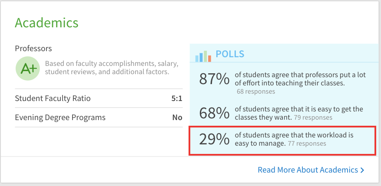Click the Evening Degree Programs 'No' value
381x186 pixels.
[x=177, y=117]
